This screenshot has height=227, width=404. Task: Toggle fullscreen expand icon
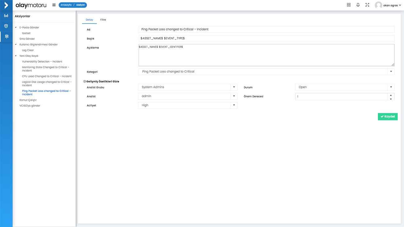pos(367,5)
